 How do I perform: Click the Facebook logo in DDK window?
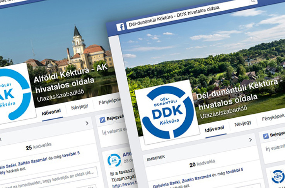tap(121, 27)
